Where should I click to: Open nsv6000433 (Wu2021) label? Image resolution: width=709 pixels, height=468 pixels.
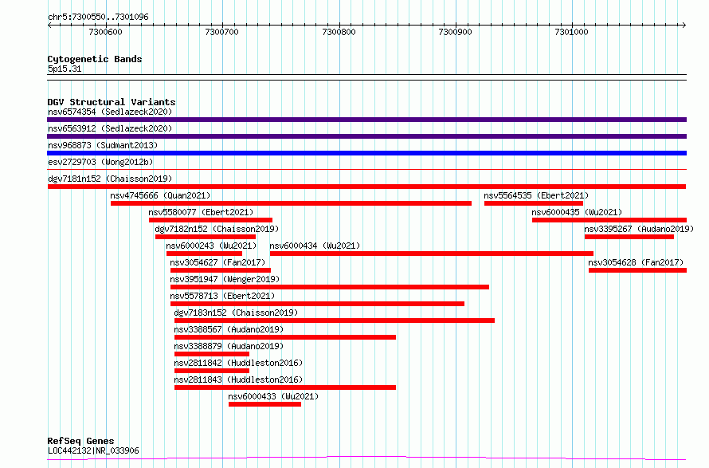[x=273, y=396]
